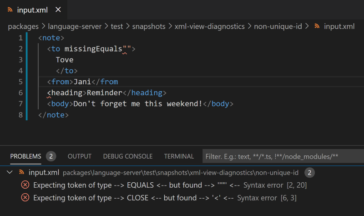Switch to the Output tab
Viewport: 364px width, 216px height.
pyautogui.click(x=80, y=156)
